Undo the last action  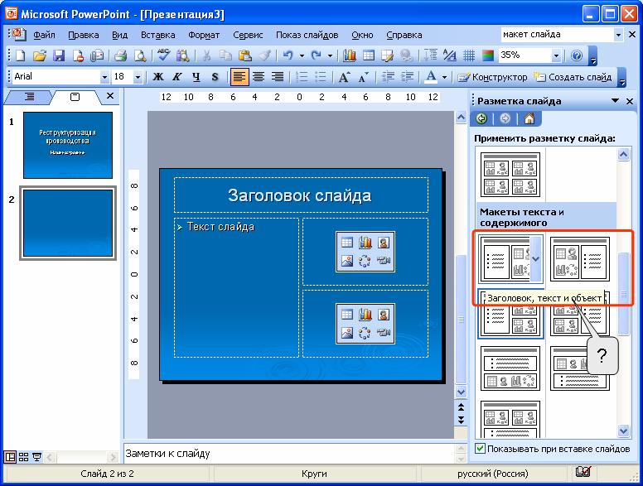288,55
